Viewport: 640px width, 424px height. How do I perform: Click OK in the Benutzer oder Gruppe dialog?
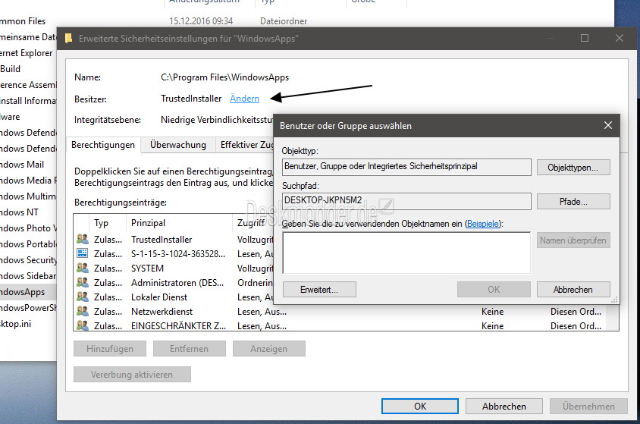pyautogui.click(x=494, y=289)
